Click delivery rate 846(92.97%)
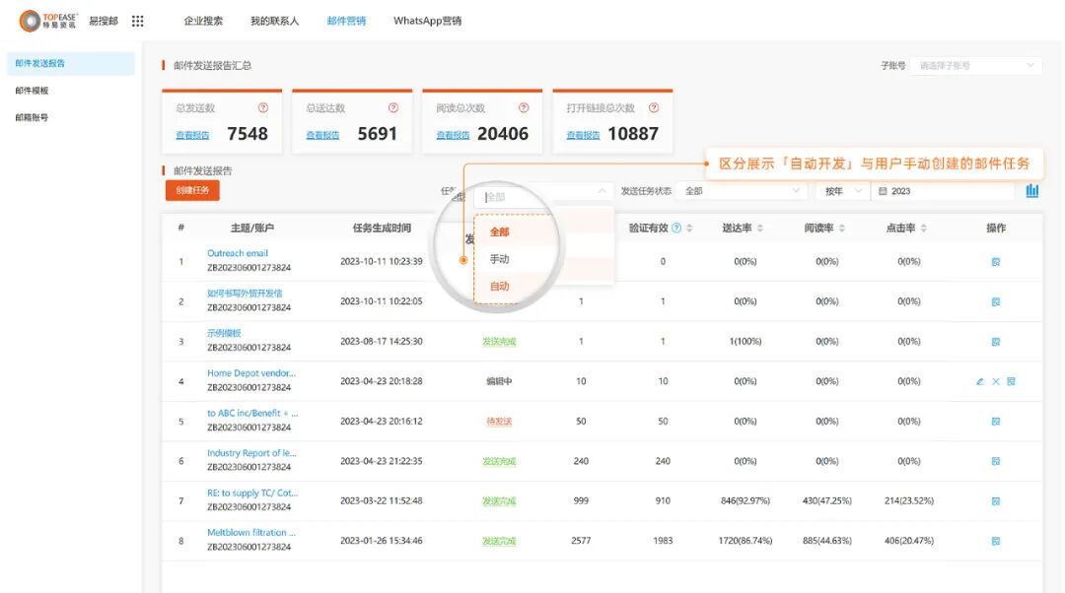Screen dimensions: 1065x593 click(x=745, y=500)
